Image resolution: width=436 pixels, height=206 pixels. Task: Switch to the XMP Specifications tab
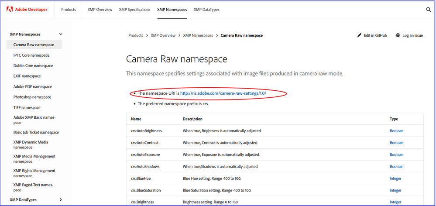[134, 10]
